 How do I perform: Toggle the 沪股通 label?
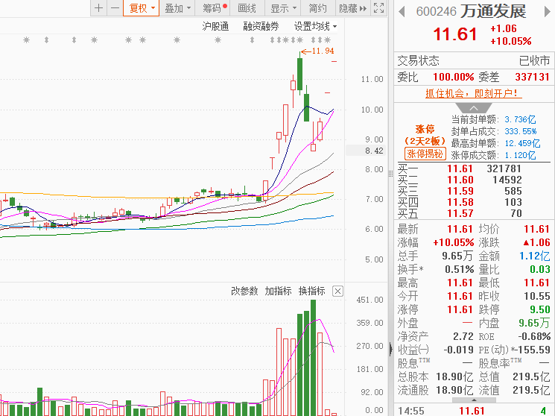(215, 26)
